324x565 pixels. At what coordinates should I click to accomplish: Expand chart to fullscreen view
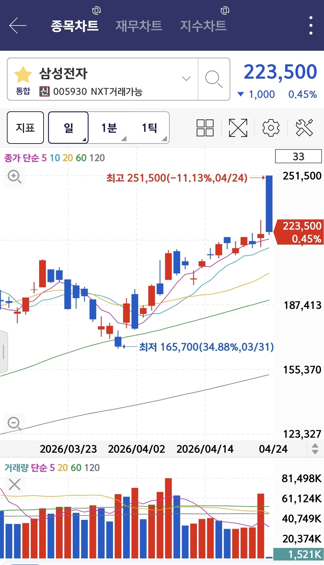(238, 128)
